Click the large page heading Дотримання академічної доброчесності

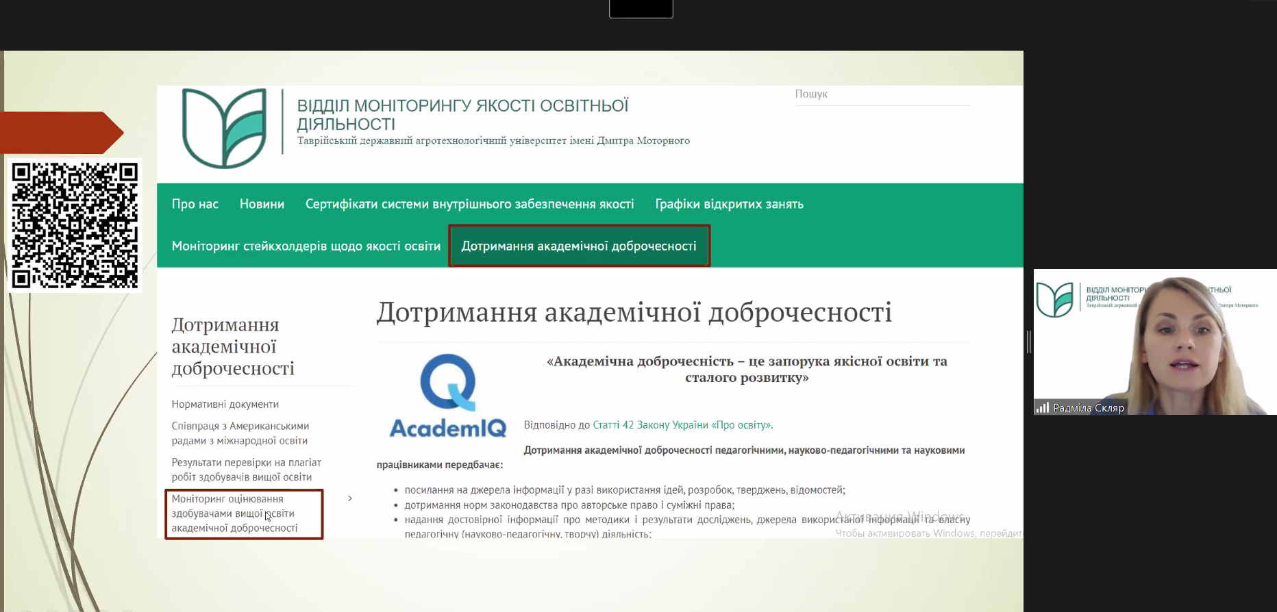click(634, 312)
